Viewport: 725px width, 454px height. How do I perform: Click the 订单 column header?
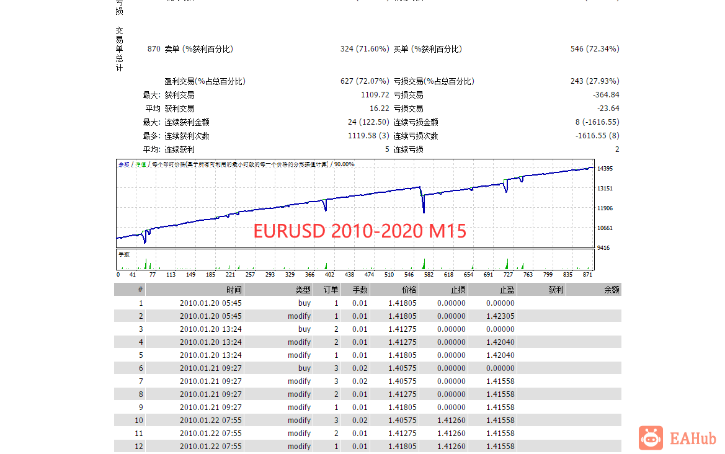(x=327, y=290)
